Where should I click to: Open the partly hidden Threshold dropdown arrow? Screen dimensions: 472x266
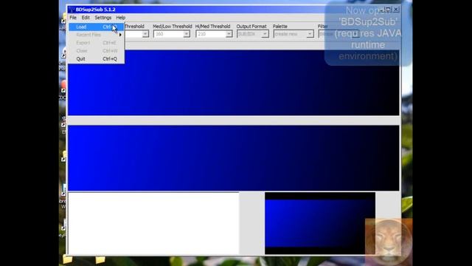[145, 34]
